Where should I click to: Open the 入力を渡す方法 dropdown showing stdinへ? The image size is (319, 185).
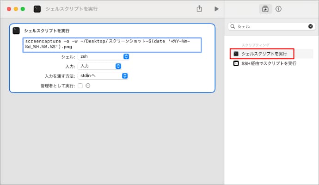click(x=103, y=76)
